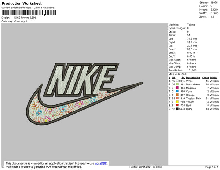Click the 'Cyan' description text
The width and height of the screenshot is (220, 170).
[x=189, y=91]
